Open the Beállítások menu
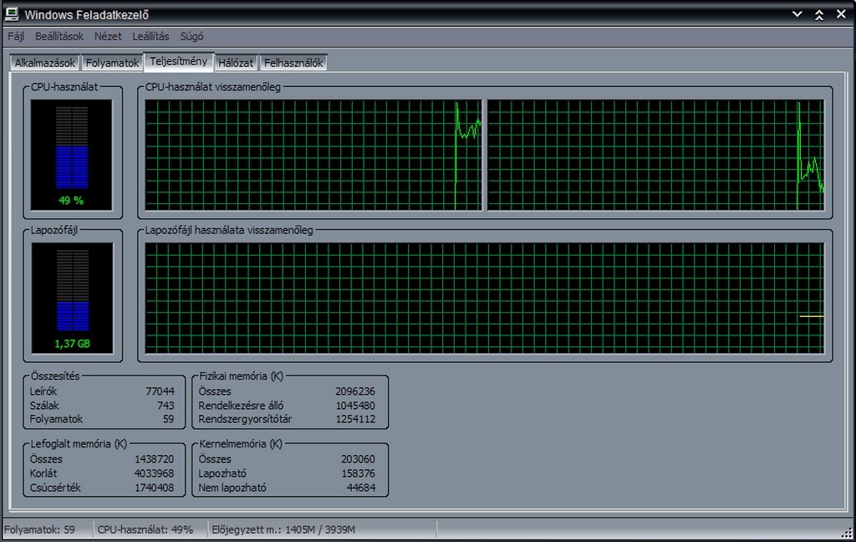The height and width of the screenshot is (542, 856). point(59,37)
